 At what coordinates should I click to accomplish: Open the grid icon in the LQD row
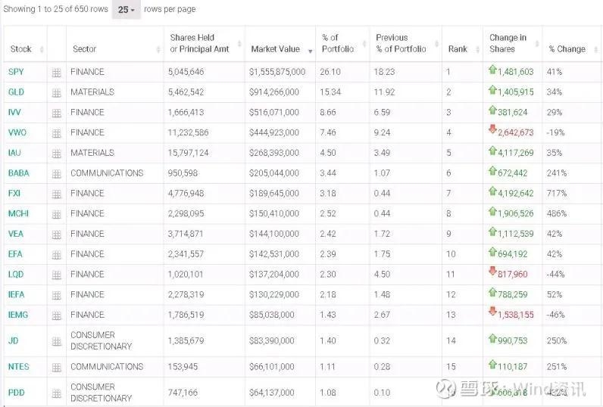pos(57,275)
